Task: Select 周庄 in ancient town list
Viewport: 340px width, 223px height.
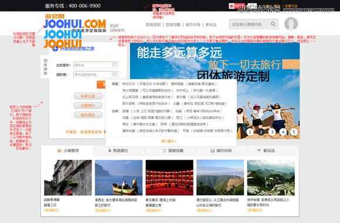Action: point(125,124)
